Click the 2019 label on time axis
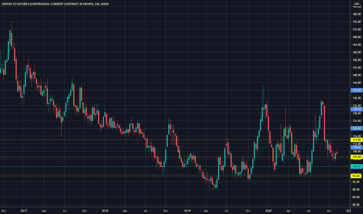 click(187, 211)
